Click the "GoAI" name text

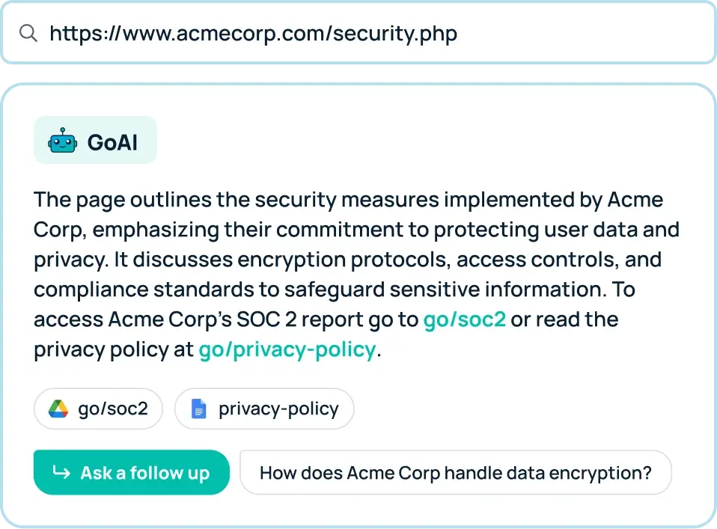pyautogui.click(x=112, y=141)
